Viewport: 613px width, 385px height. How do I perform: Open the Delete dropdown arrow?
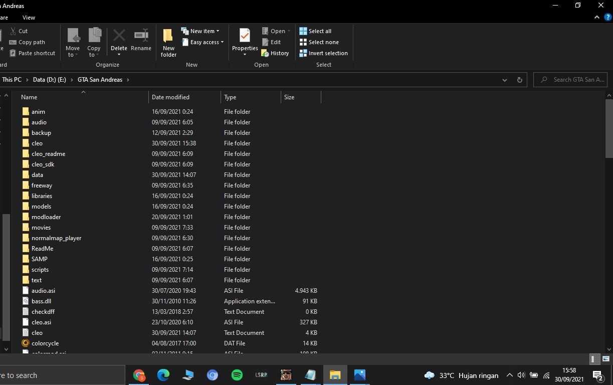(119, 55)
